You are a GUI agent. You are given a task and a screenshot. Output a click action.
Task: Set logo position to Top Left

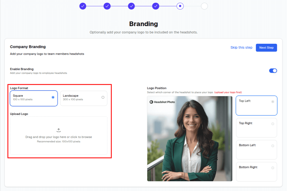(x=256, y=105)
